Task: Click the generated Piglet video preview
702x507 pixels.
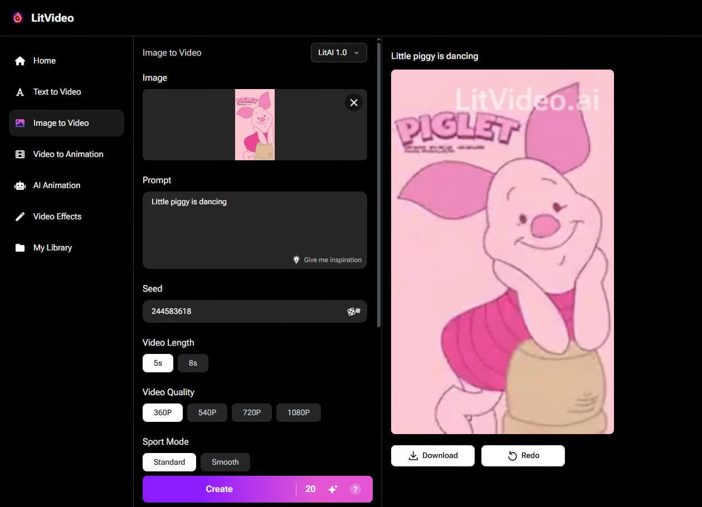Action: click(x=503, y=252)
